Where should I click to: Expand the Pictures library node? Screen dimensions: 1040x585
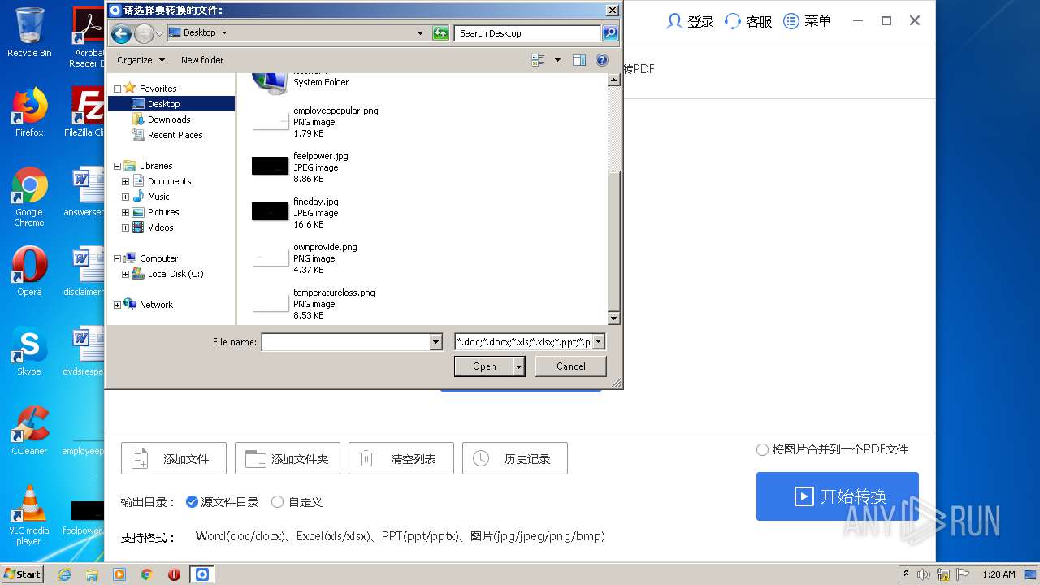[125, 212]
